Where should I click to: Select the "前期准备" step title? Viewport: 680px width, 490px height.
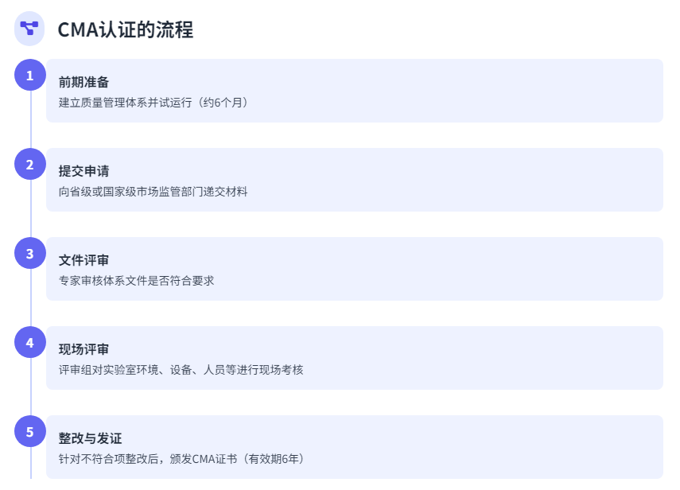(x=84, y=82)
